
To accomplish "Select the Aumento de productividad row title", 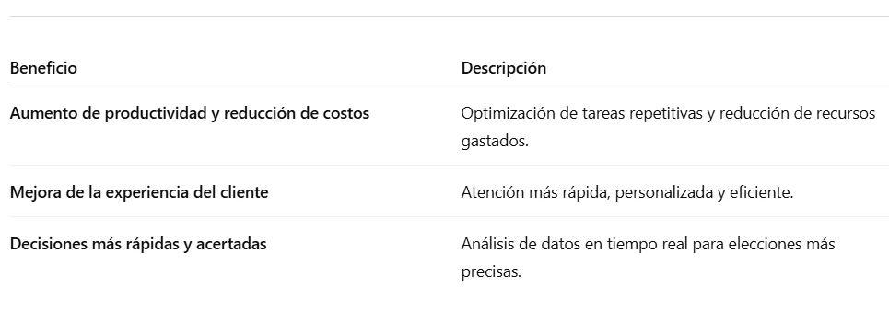I will pos(190,113).
